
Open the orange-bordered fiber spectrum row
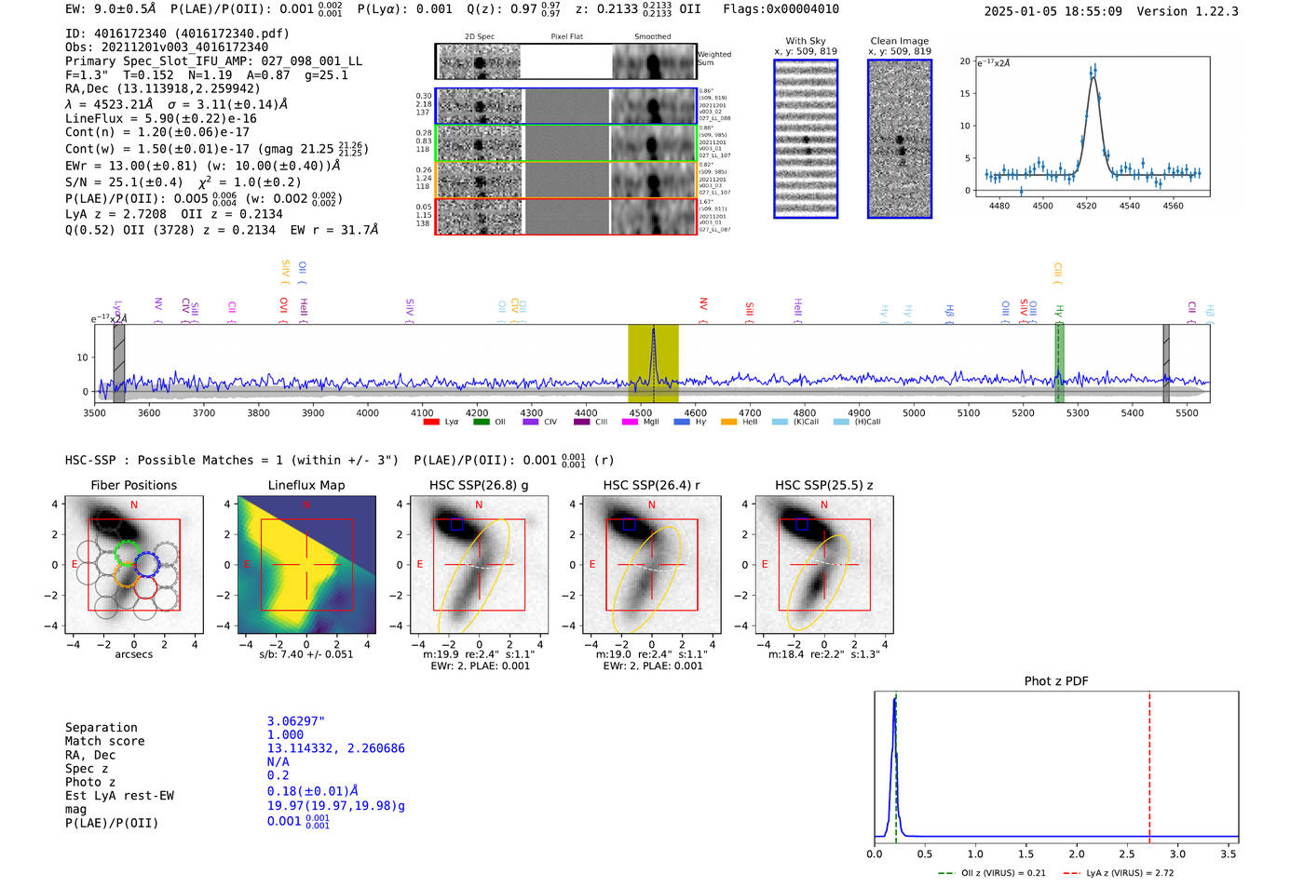tap(566, 180)
